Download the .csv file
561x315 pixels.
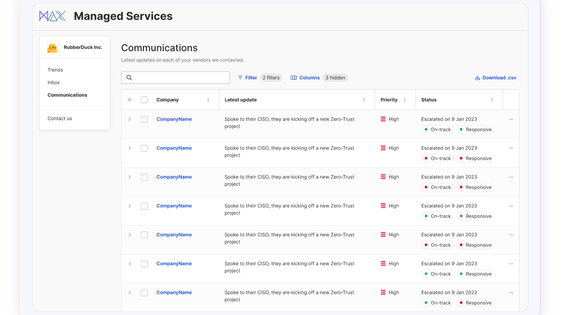tap(496, 78)
